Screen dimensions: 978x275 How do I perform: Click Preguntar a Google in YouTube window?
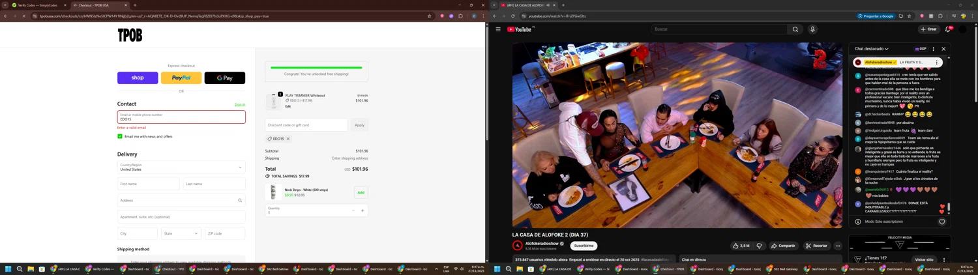(876, 16)
